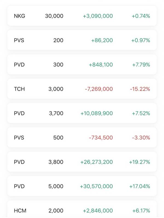
Task: Tap the -3.30% loss percentage
Action: click(141, 138)
